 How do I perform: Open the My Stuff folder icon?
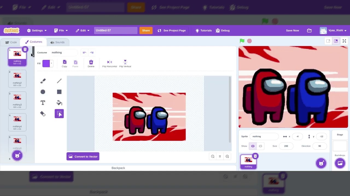[309, 30]
